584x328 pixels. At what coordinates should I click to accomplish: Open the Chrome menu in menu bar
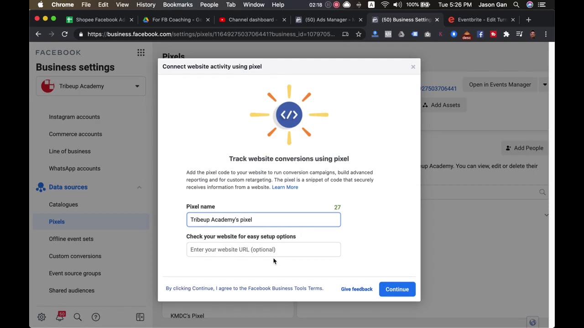point(63,5)
